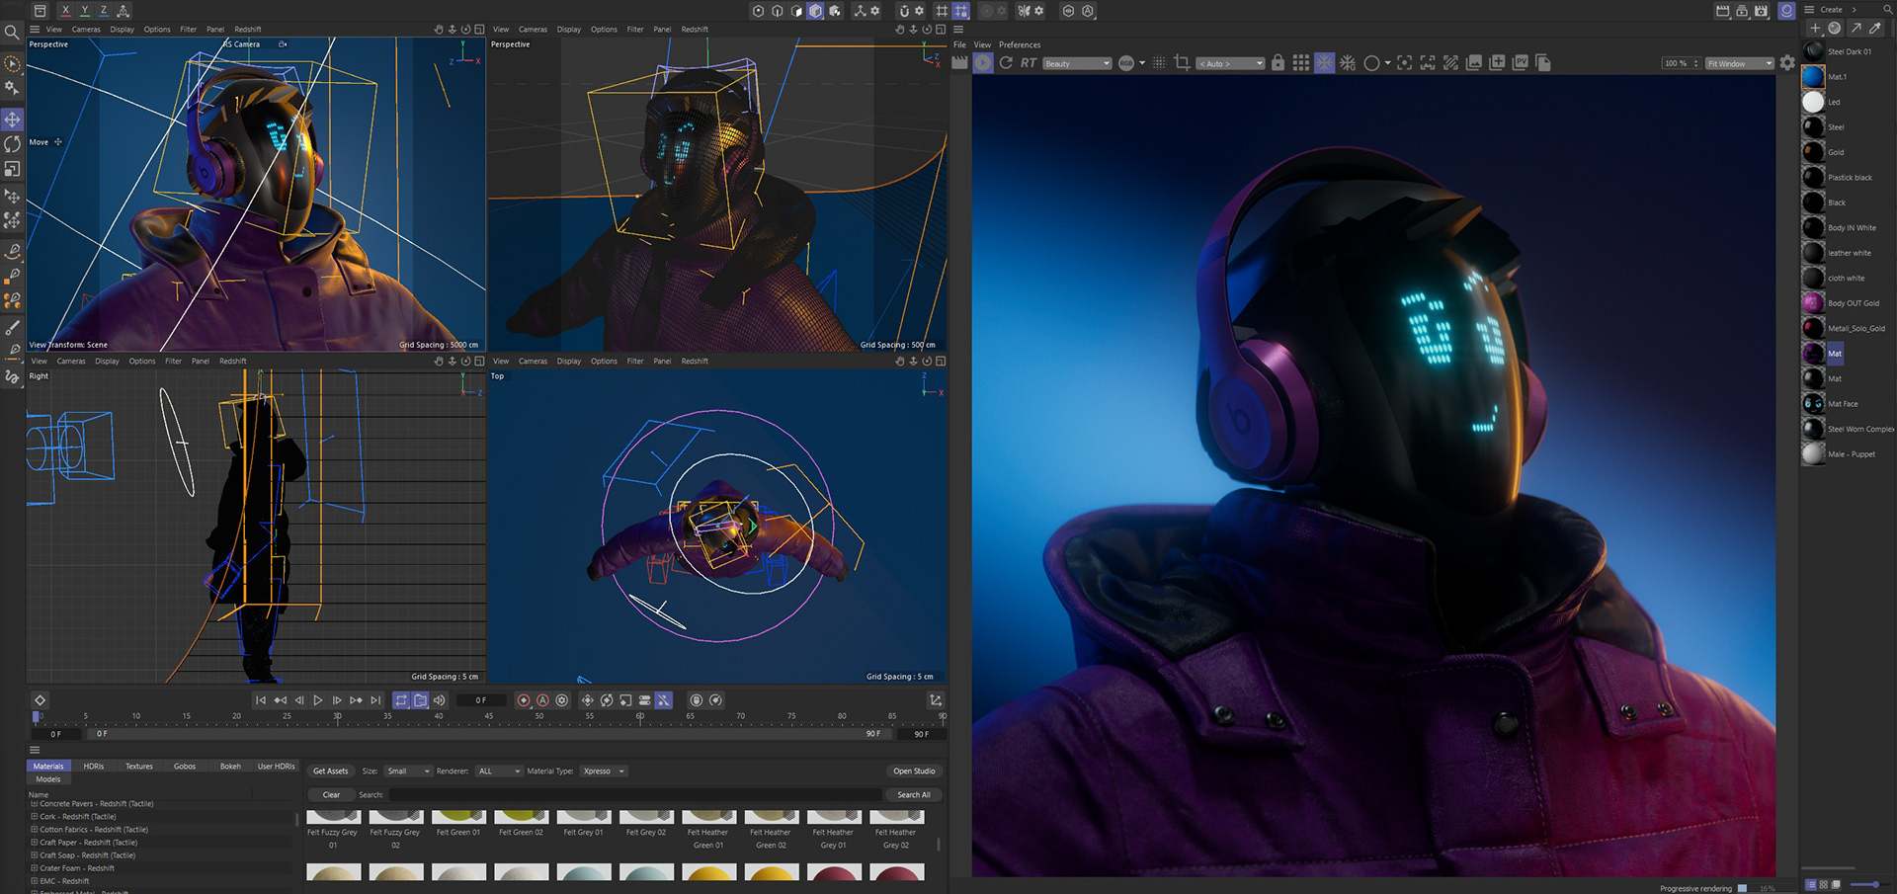Viewport: 1897px width, 894px height.
Task: Open the Fit Window zoom dropdown
Action: (1739, 63)
